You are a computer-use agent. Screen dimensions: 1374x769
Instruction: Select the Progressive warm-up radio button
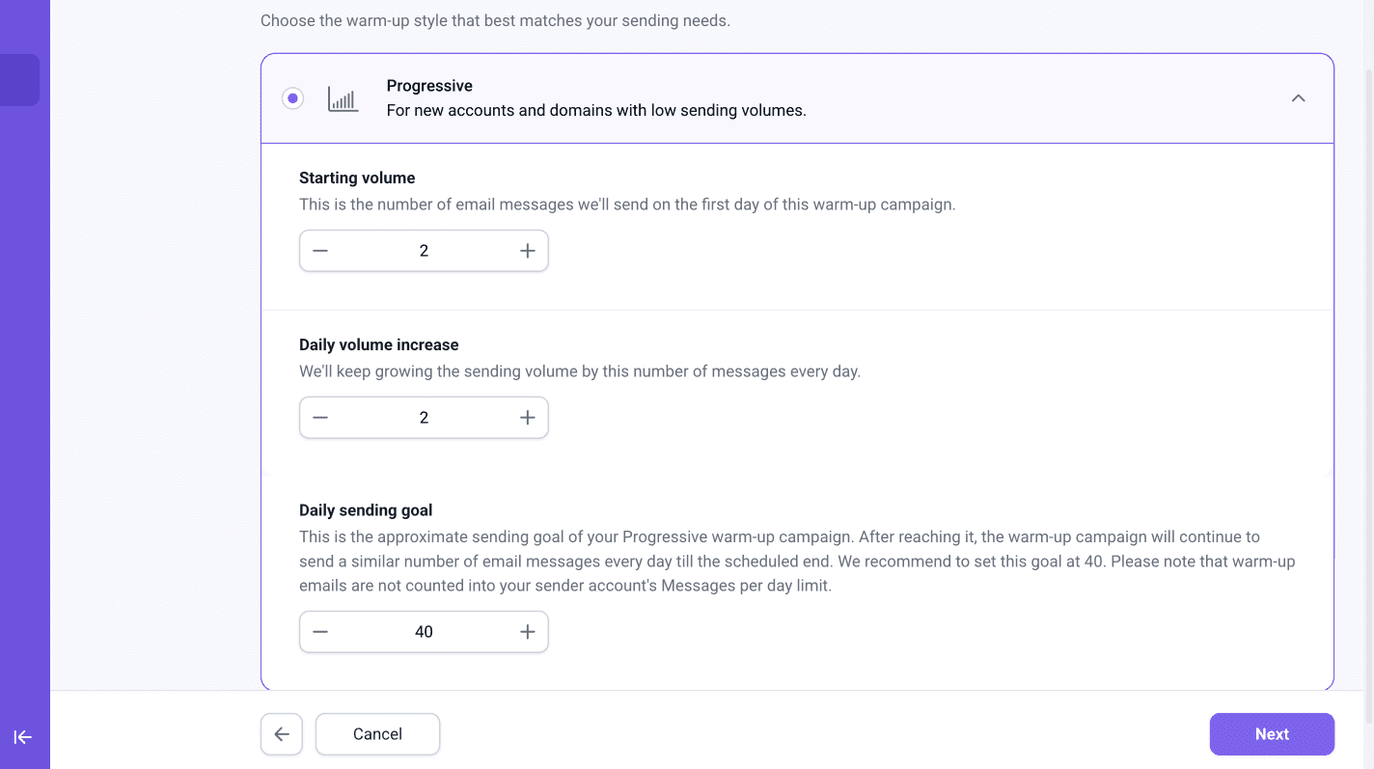pos(292,98)
